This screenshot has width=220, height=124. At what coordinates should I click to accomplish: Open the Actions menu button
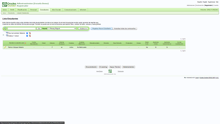(83, 29)
